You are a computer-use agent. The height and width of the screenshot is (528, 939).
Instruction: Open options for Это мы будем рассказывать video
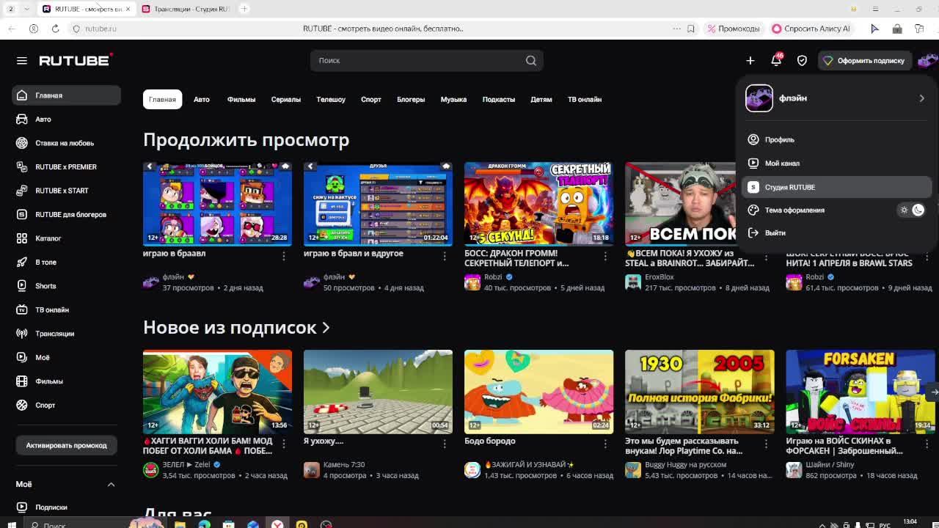766,444
